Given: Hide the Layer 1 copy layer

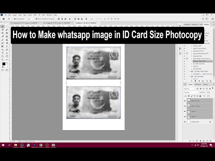Looking at the screenshot, I should 185,106.
